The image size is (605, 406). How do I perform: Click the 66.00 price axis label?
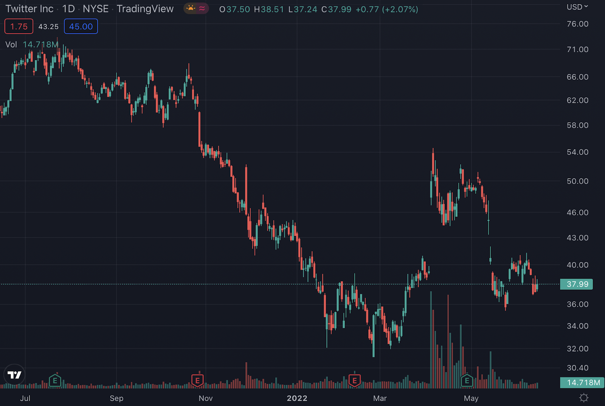click(577, 77)
